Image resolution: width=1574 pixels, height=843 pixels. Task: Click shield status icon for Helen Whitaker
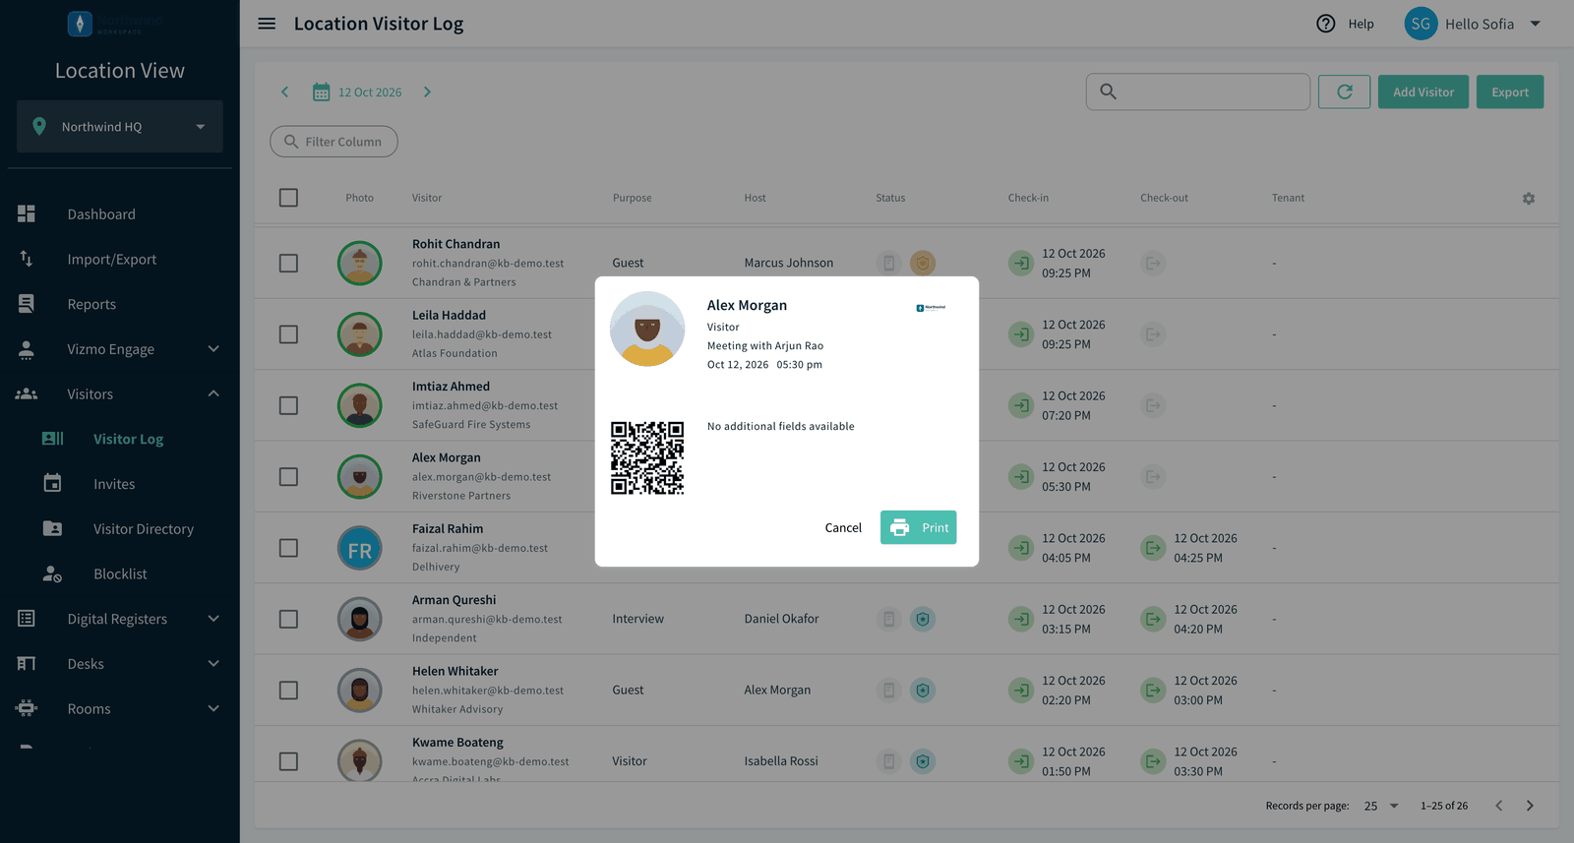click(x=923, y=691)
